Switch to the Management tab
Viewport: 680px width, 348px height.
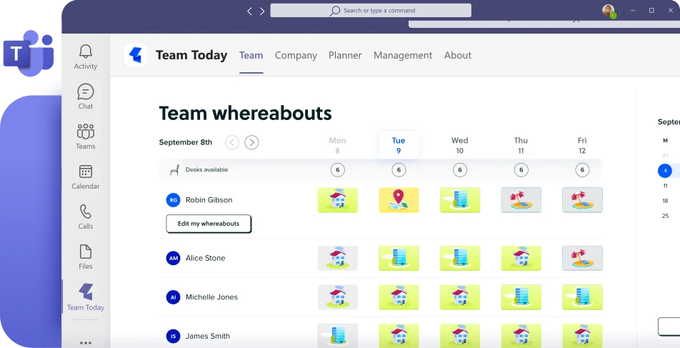pos(403,56)
